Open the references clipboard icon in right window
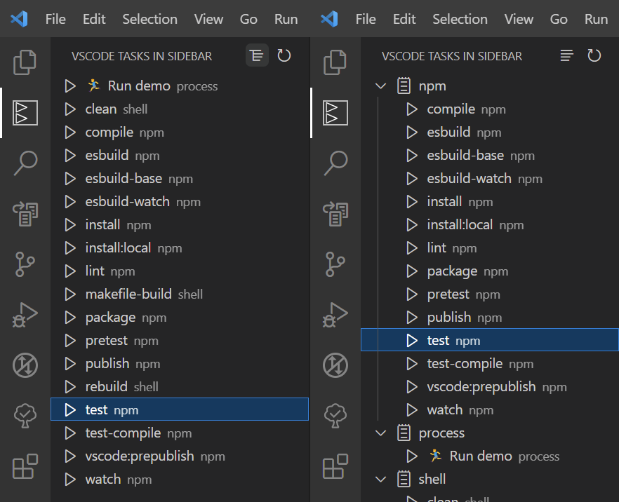The height and width of the screenshot is (502, 619). click(x=335, y=214)
